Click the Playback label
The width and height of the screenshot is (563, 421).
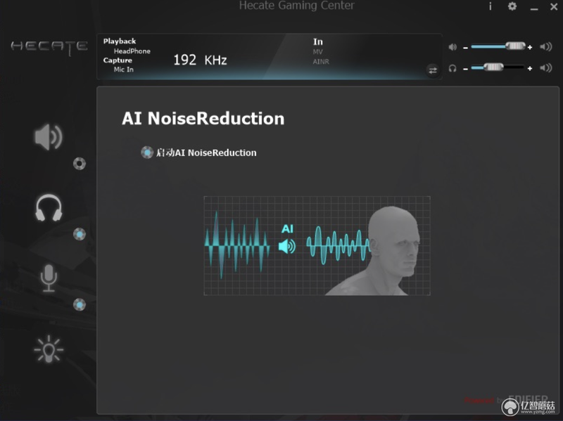click(x=120, y=41)
